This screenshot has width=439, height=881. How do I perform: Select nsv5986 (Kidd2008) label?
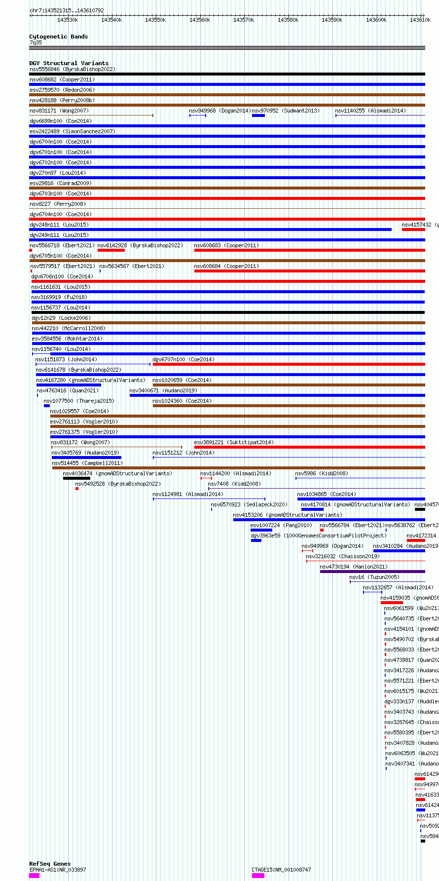point(322,473)
